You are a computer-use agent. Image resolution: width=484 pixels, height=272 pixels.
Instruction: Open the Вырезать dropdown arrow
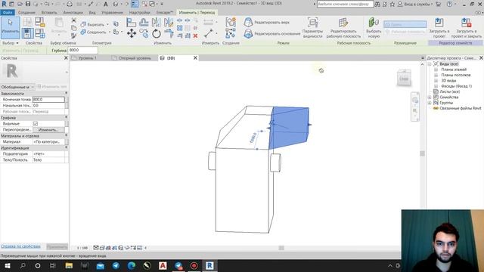[107, 25]
